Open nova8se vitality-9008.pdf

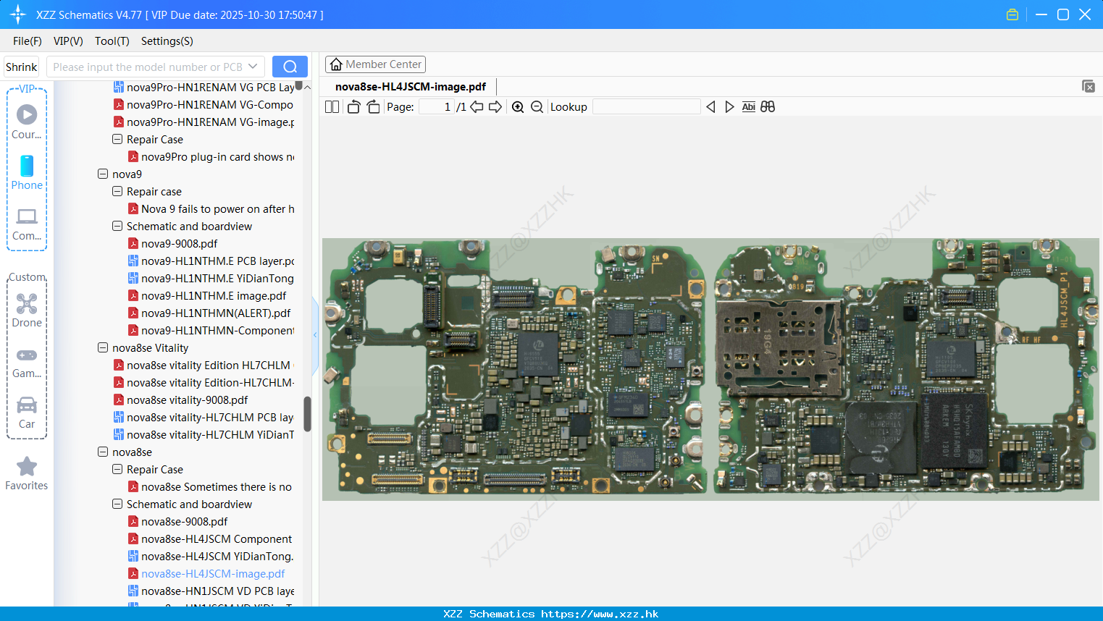click(187, 400)
